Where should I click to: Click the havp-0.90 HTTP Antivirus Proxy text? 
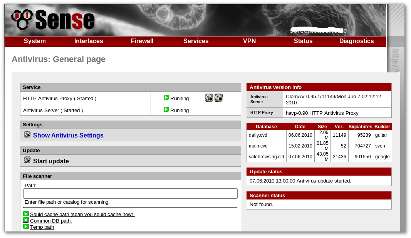[x=322, y=113]
